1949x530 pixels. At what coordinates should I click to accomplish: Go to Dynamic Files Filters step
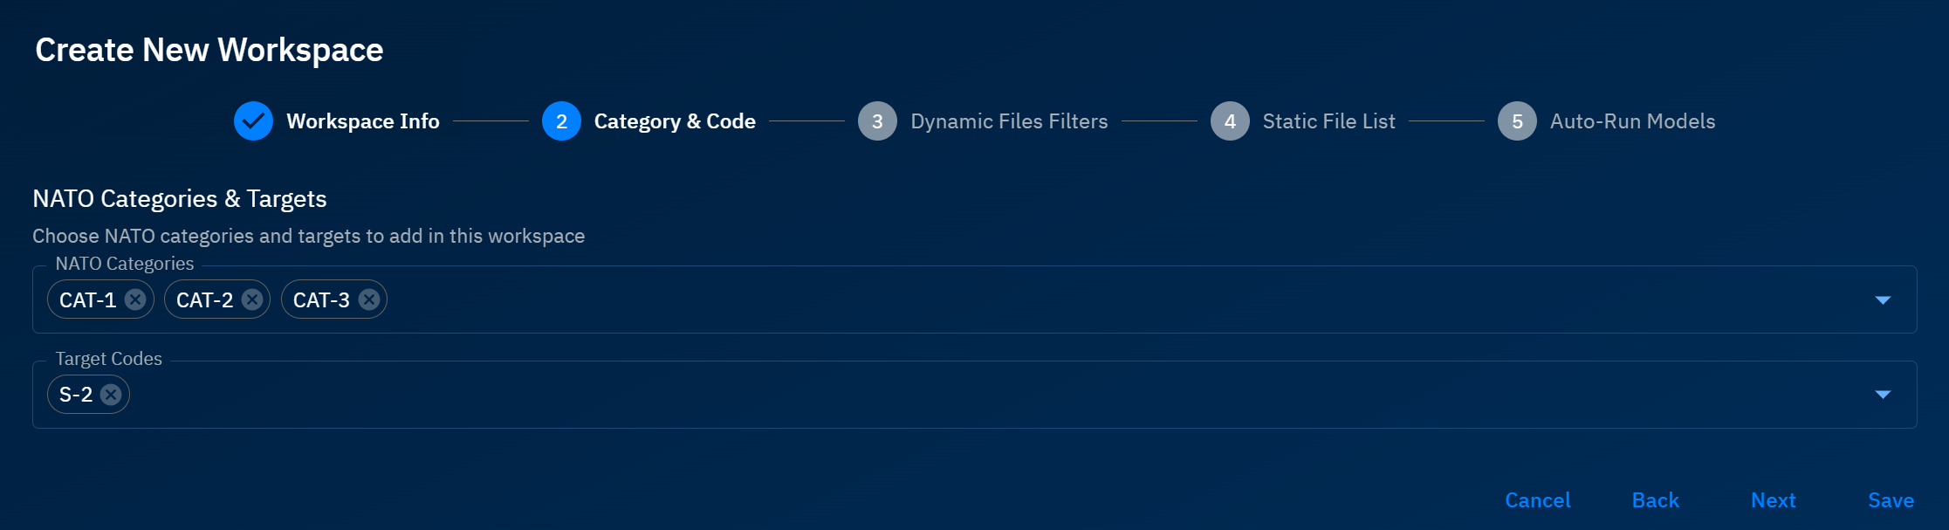click(x=1009, y=121)
